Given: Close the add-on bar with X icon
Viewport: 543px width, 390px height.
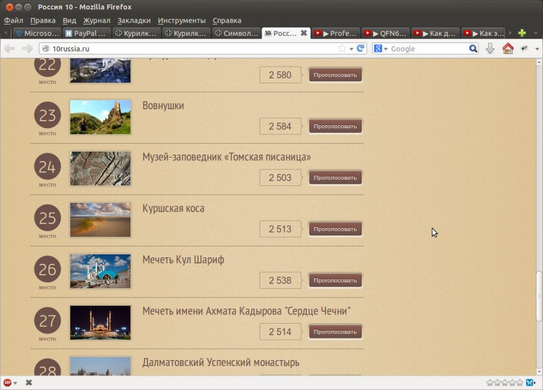Looking at the screenshot, I should pos(29,382).
